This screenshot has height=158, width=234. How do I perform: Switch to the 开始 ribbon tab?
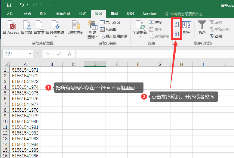click(x=27, y=14)
